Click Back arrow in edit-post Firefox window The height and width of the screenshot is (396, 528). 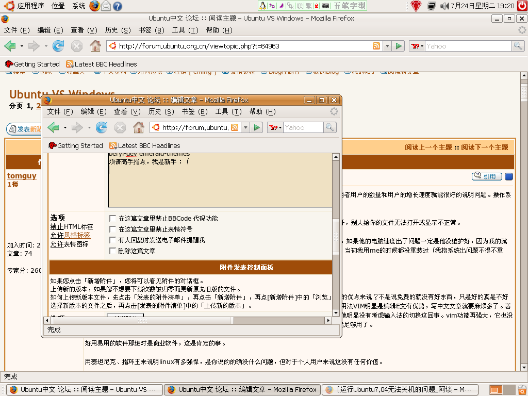click(53, 128)
